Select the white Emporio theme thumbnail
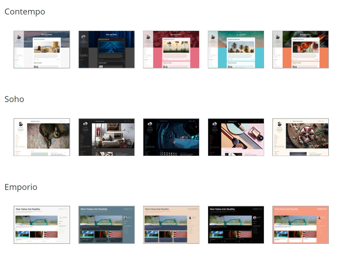Screen dimensions: 346x258 click(42, 225)
